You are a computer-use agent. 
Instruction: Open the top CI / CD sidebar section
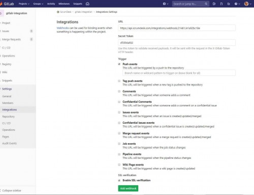[6, 48]
